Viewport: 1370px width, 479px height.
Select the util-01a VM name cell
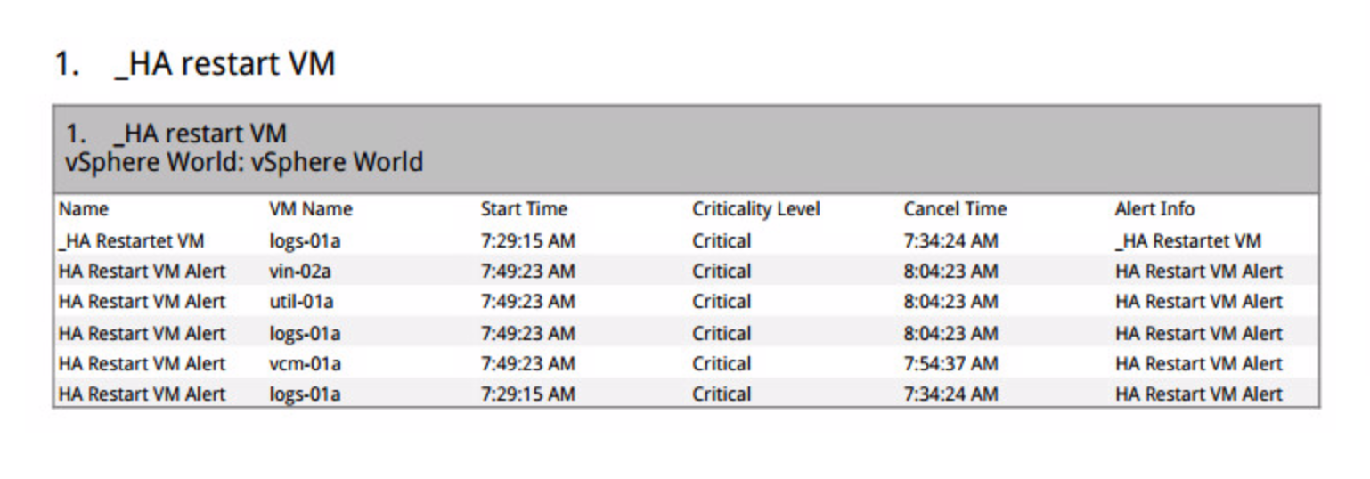pyautogui.click(x=301, y=302)
